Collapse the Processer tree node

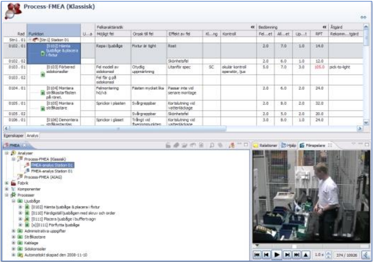(x=6, y=195)
